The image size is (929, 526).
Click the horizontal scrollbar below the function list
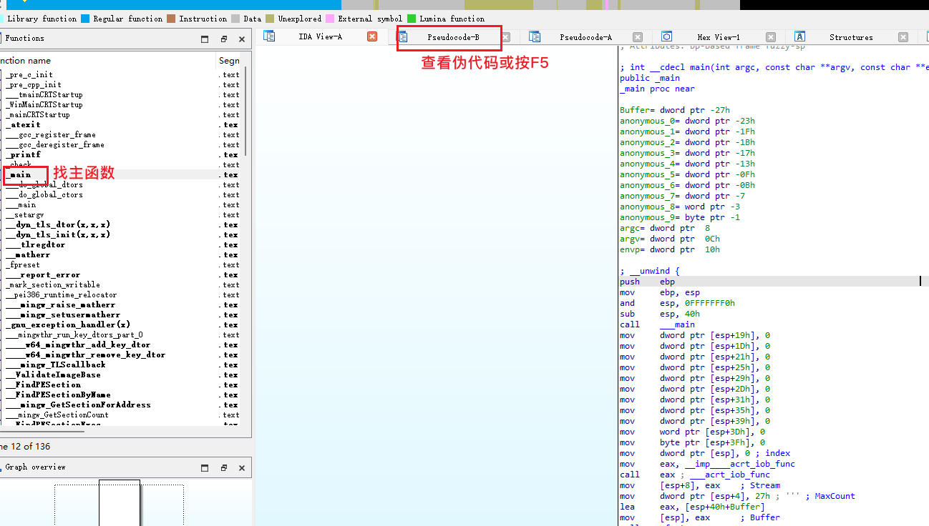tap(43, 430)
